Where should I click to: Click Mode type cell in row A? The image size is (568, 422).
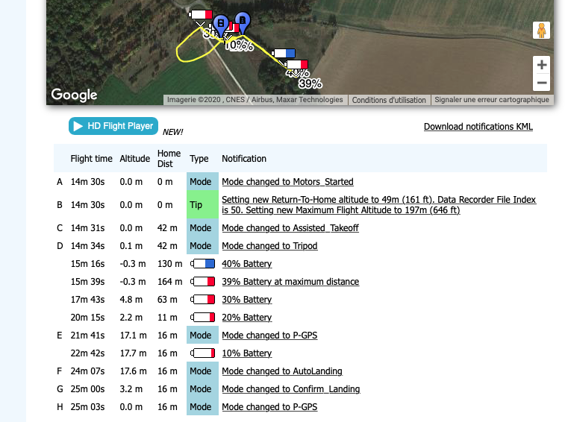(202, 182)
